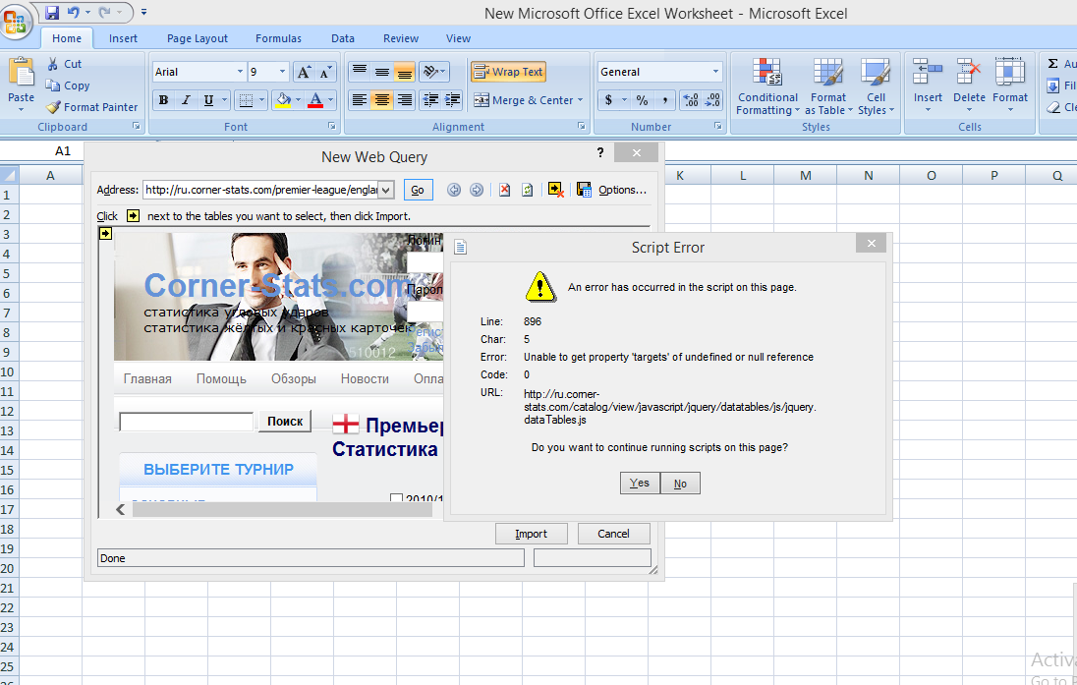
Task: Open the Address URL dropdown list
Action: click(x=385, y=190)
